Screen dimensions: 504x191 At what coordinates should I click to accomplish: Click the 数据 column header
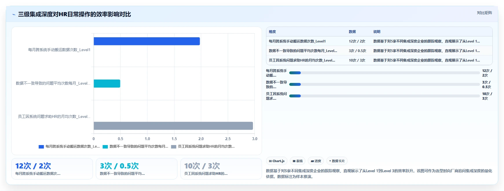click(352, 32)
